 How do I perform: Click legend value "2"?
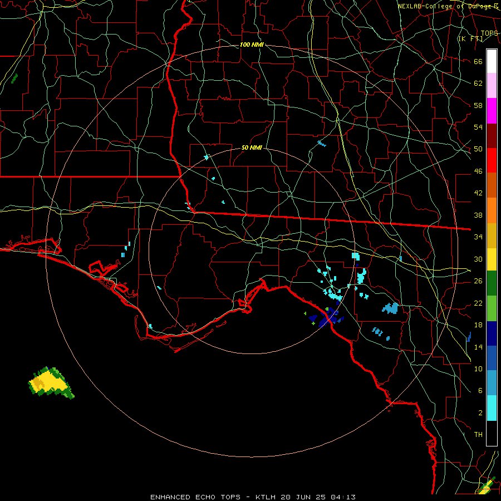[480, 413]
